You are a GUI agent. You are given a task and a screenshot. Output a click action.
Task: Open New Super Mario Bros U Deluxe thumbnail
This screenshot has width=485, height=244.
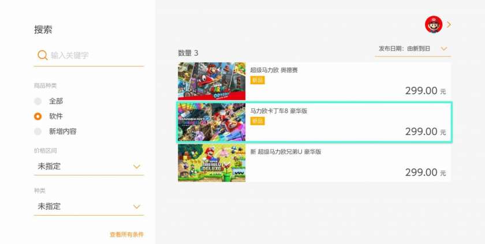pos(211,163)
